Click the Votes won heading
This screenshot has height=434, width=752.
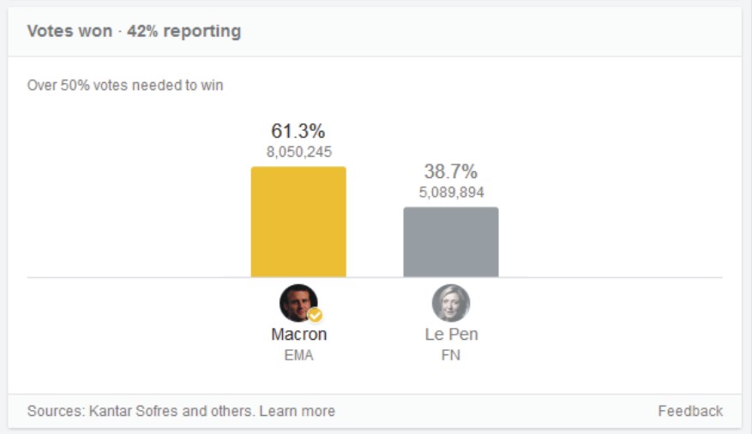pos(69,31)
